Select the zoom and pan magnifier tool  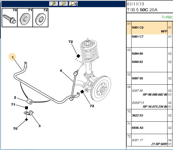click(x=73, y=4)
